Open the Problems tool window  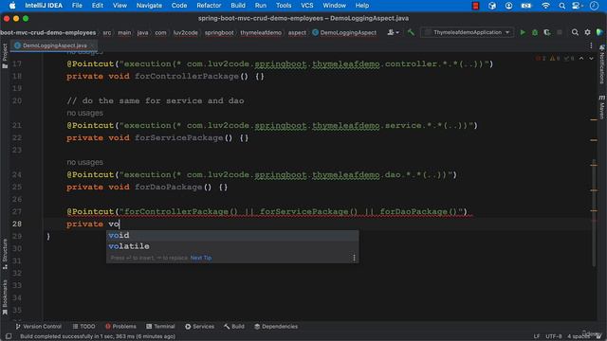[x=120, y=327]
